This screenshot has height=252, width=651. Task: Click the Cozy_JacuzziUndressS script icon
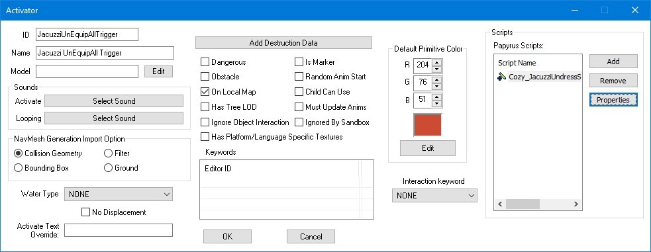pyautogui.click(x=501, y=77)
